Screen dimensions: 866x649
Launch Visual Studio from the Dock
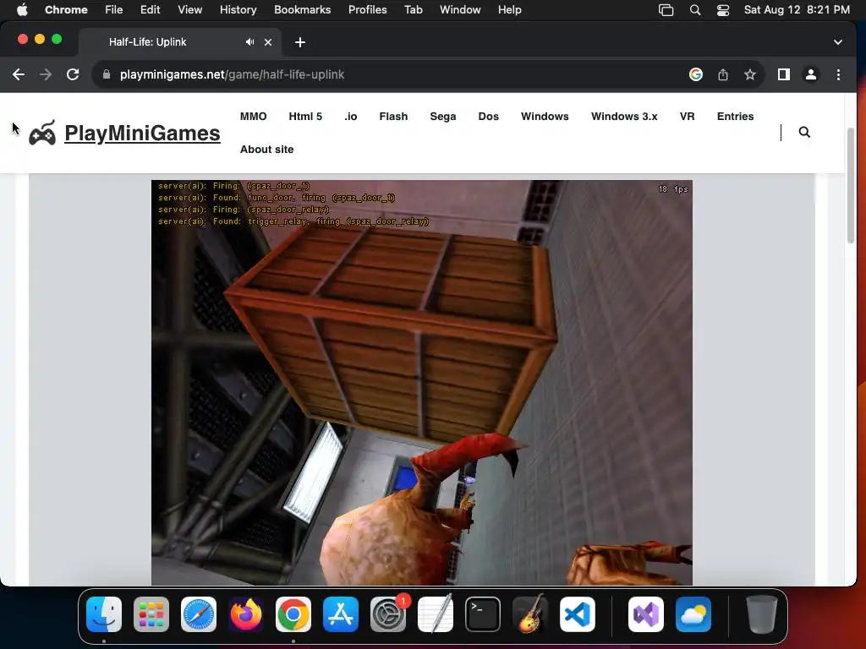(x=645, y=614)
